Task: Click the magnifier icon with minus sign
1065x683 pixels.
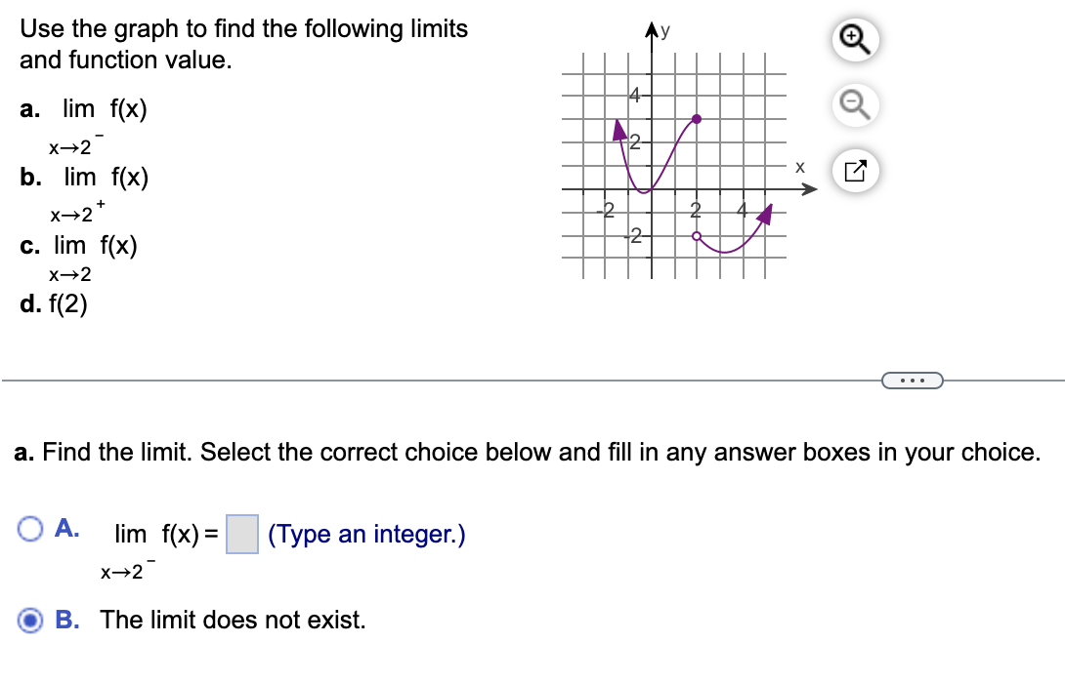Action: [x=854, y=105]
